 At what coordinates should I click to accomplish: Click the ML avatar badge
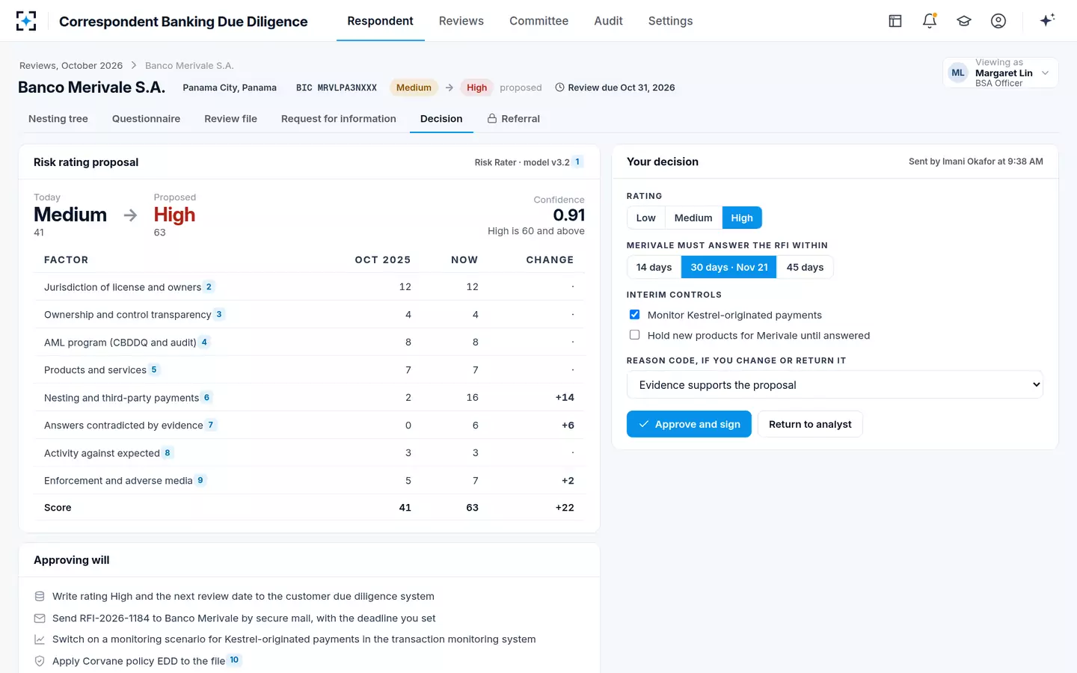958,73
